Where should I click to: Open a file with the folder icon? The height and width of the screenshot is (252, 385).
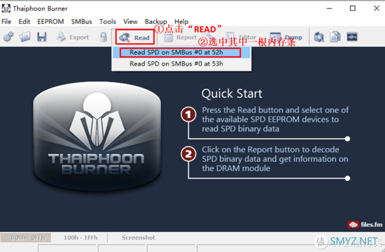point(25,37)
